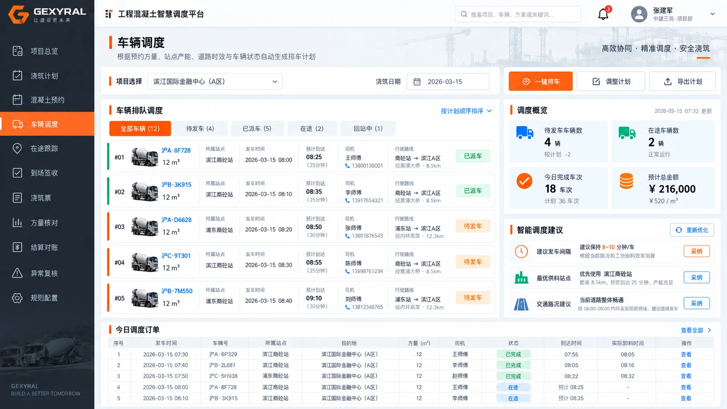Open plate 沪A·8F728 in queue
The width and height of the screenshot is (727, 409).
coord(176,150)
